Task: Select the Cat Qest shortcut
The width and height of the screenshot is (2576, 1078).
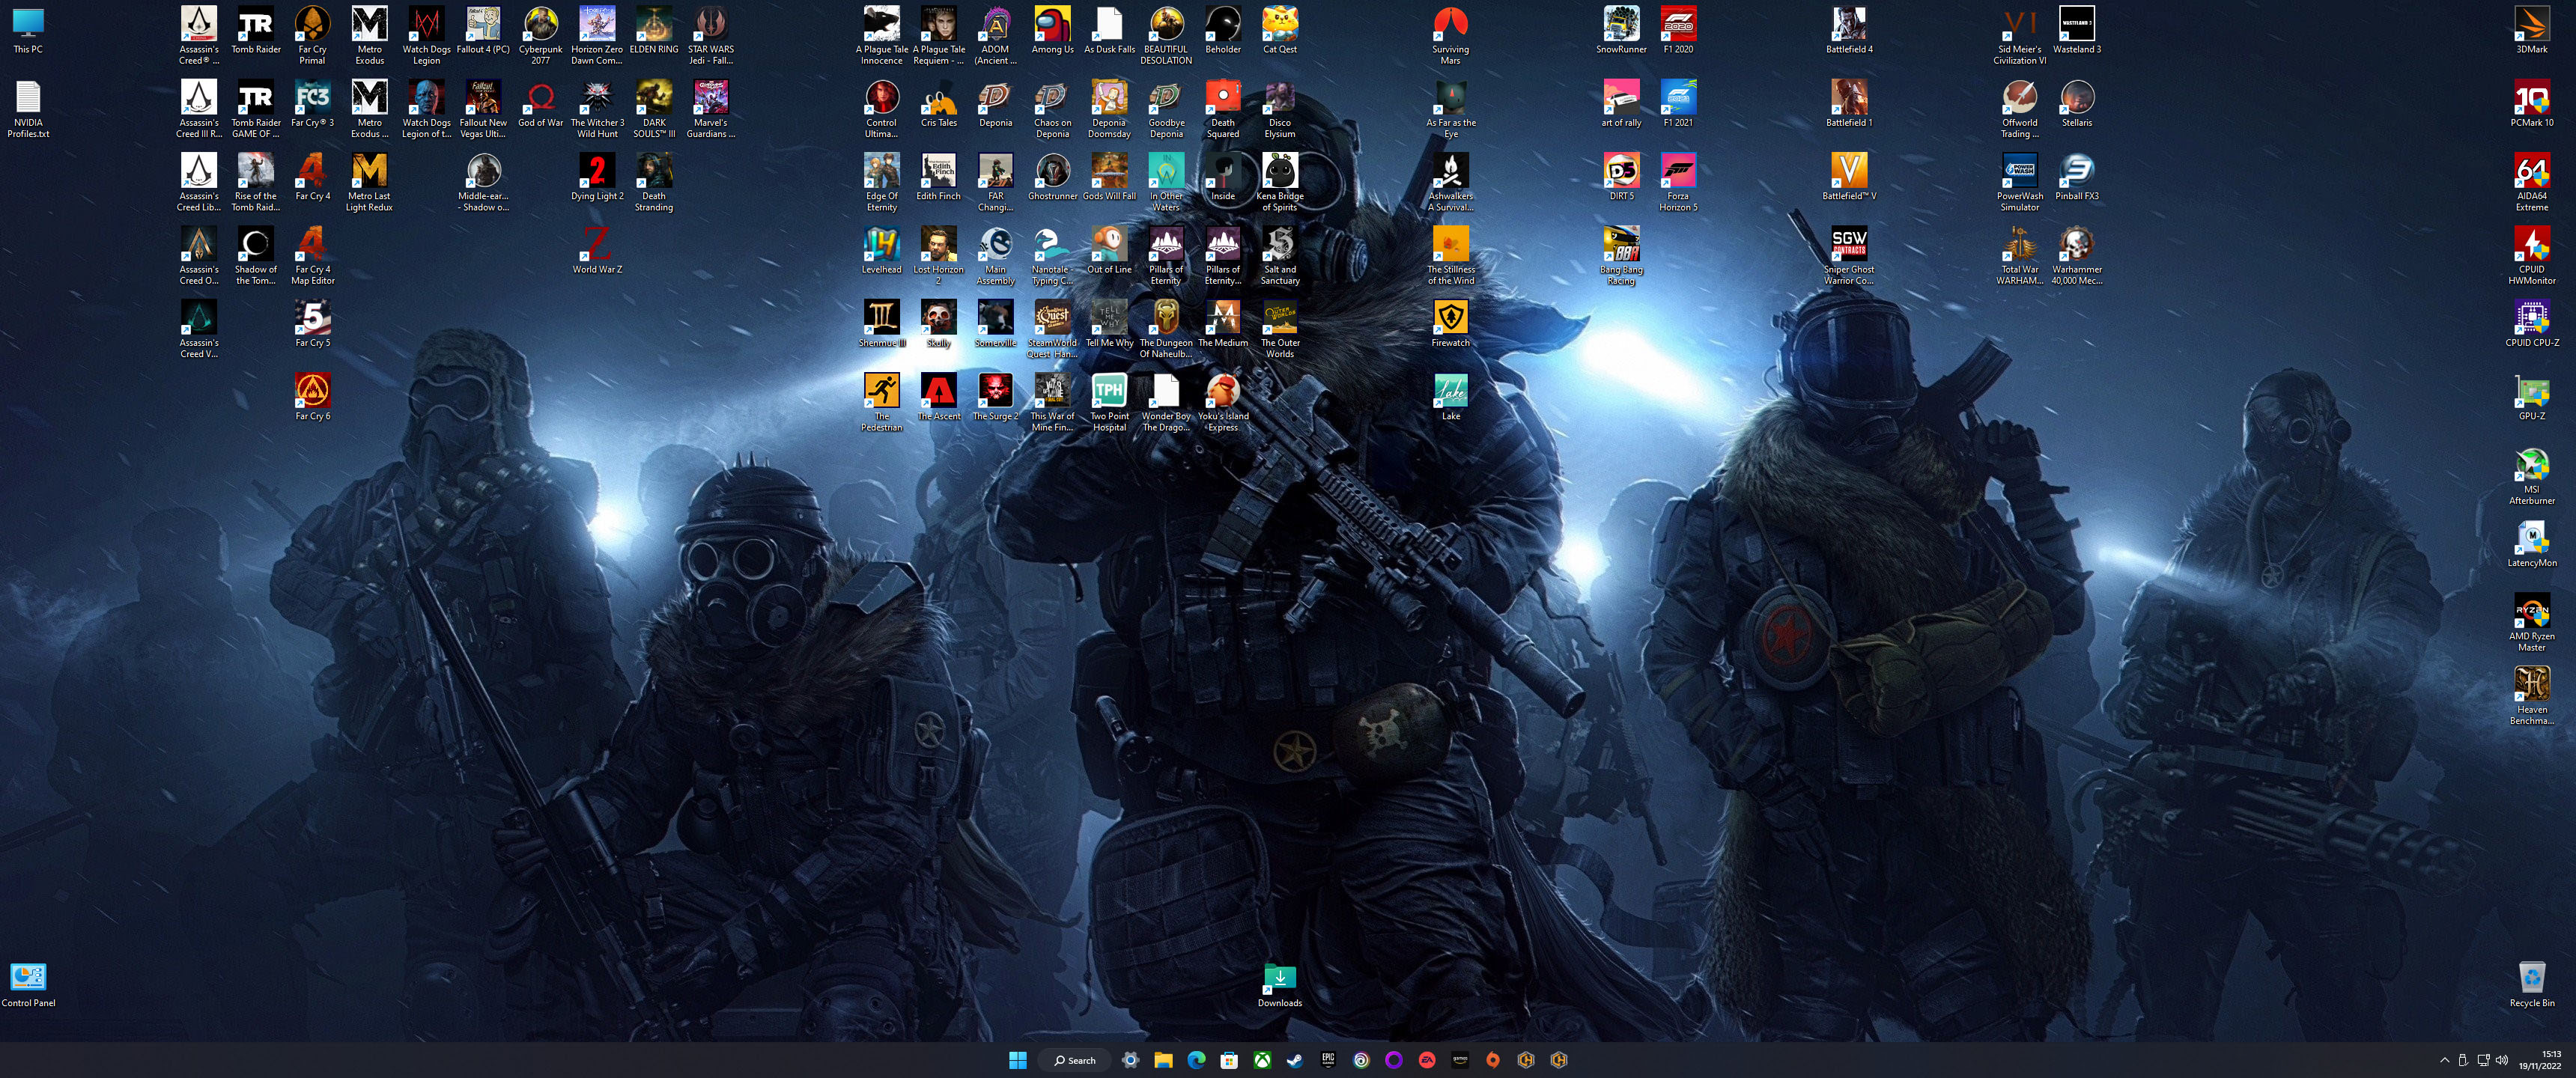Action: pos(1280,31)
